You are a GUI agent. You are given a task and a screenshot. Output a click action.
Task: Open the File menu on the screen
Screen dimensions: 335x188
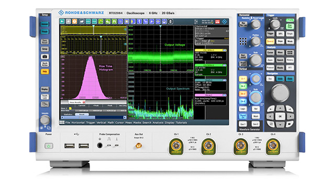(68, 123)
